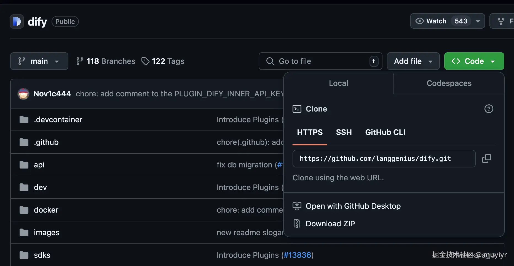Click the Clone help question mark icon
The height and width of the screenshot is (266, 514).
click(489, 109)
